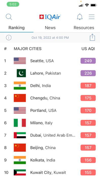This screenshot has height=178, width=100.
Task: Tap the US AQI column header
Action: (x=88, y=49)
